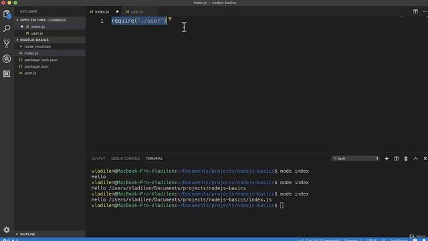Open the Search view in activity bar
This screenshot has height=241, width=428.
7,28
